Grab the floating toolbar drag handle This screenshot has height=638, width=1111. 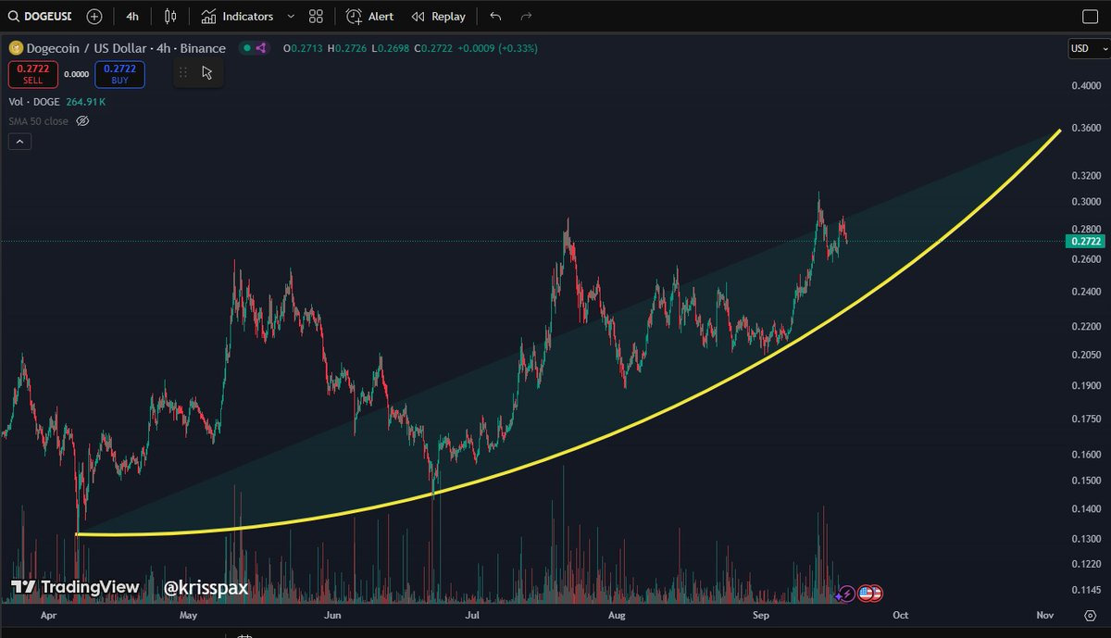click(x=183, y=72)
